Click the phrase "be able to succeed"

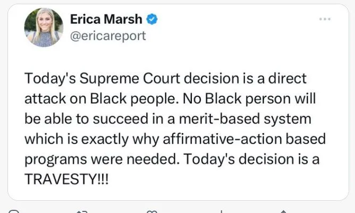pyautogui.click(x=80, y=119)
